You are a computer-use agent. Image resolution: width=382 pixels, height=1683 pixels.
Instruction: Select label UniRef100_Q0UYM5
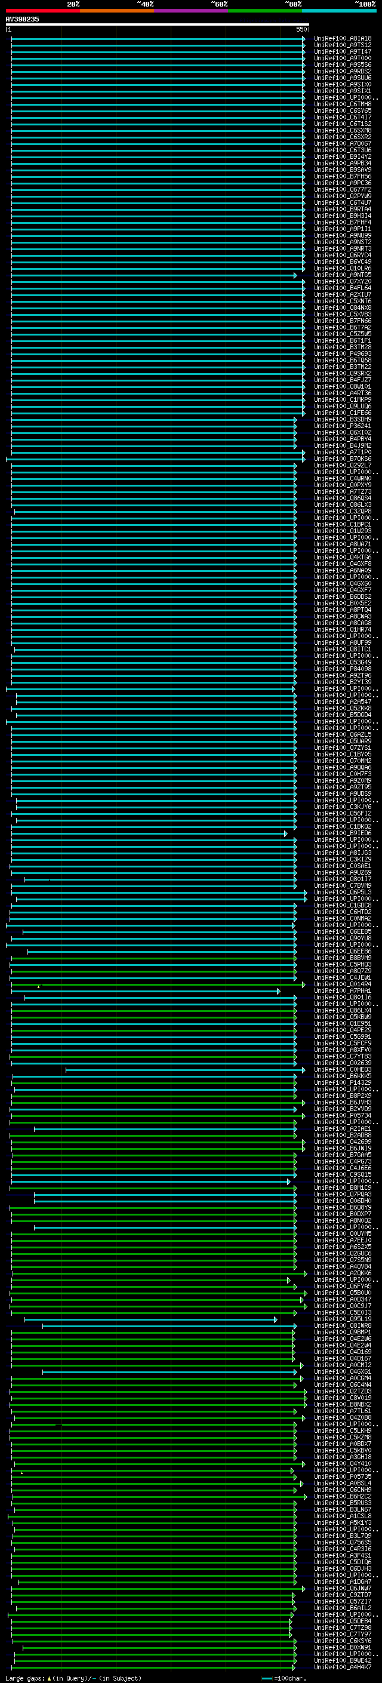point(343,1233)
